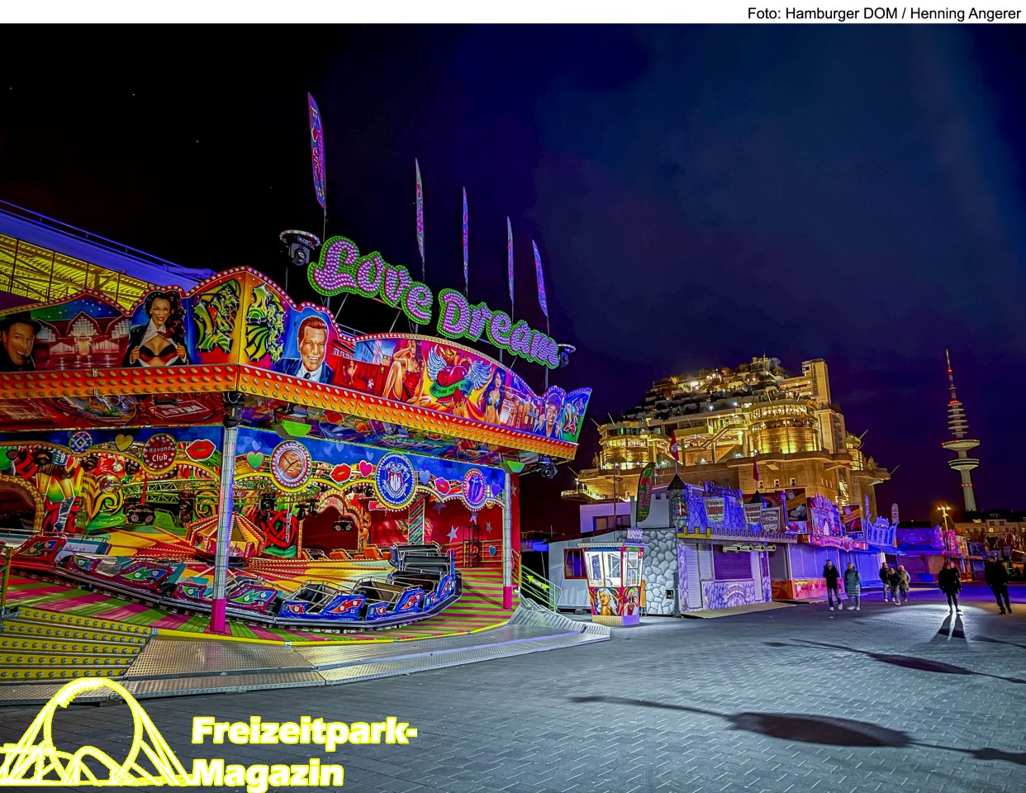This screenshot has width=1026, height=793.
Task: Click the yellow roller coaster logo
Action: click(x=91, y=735)
